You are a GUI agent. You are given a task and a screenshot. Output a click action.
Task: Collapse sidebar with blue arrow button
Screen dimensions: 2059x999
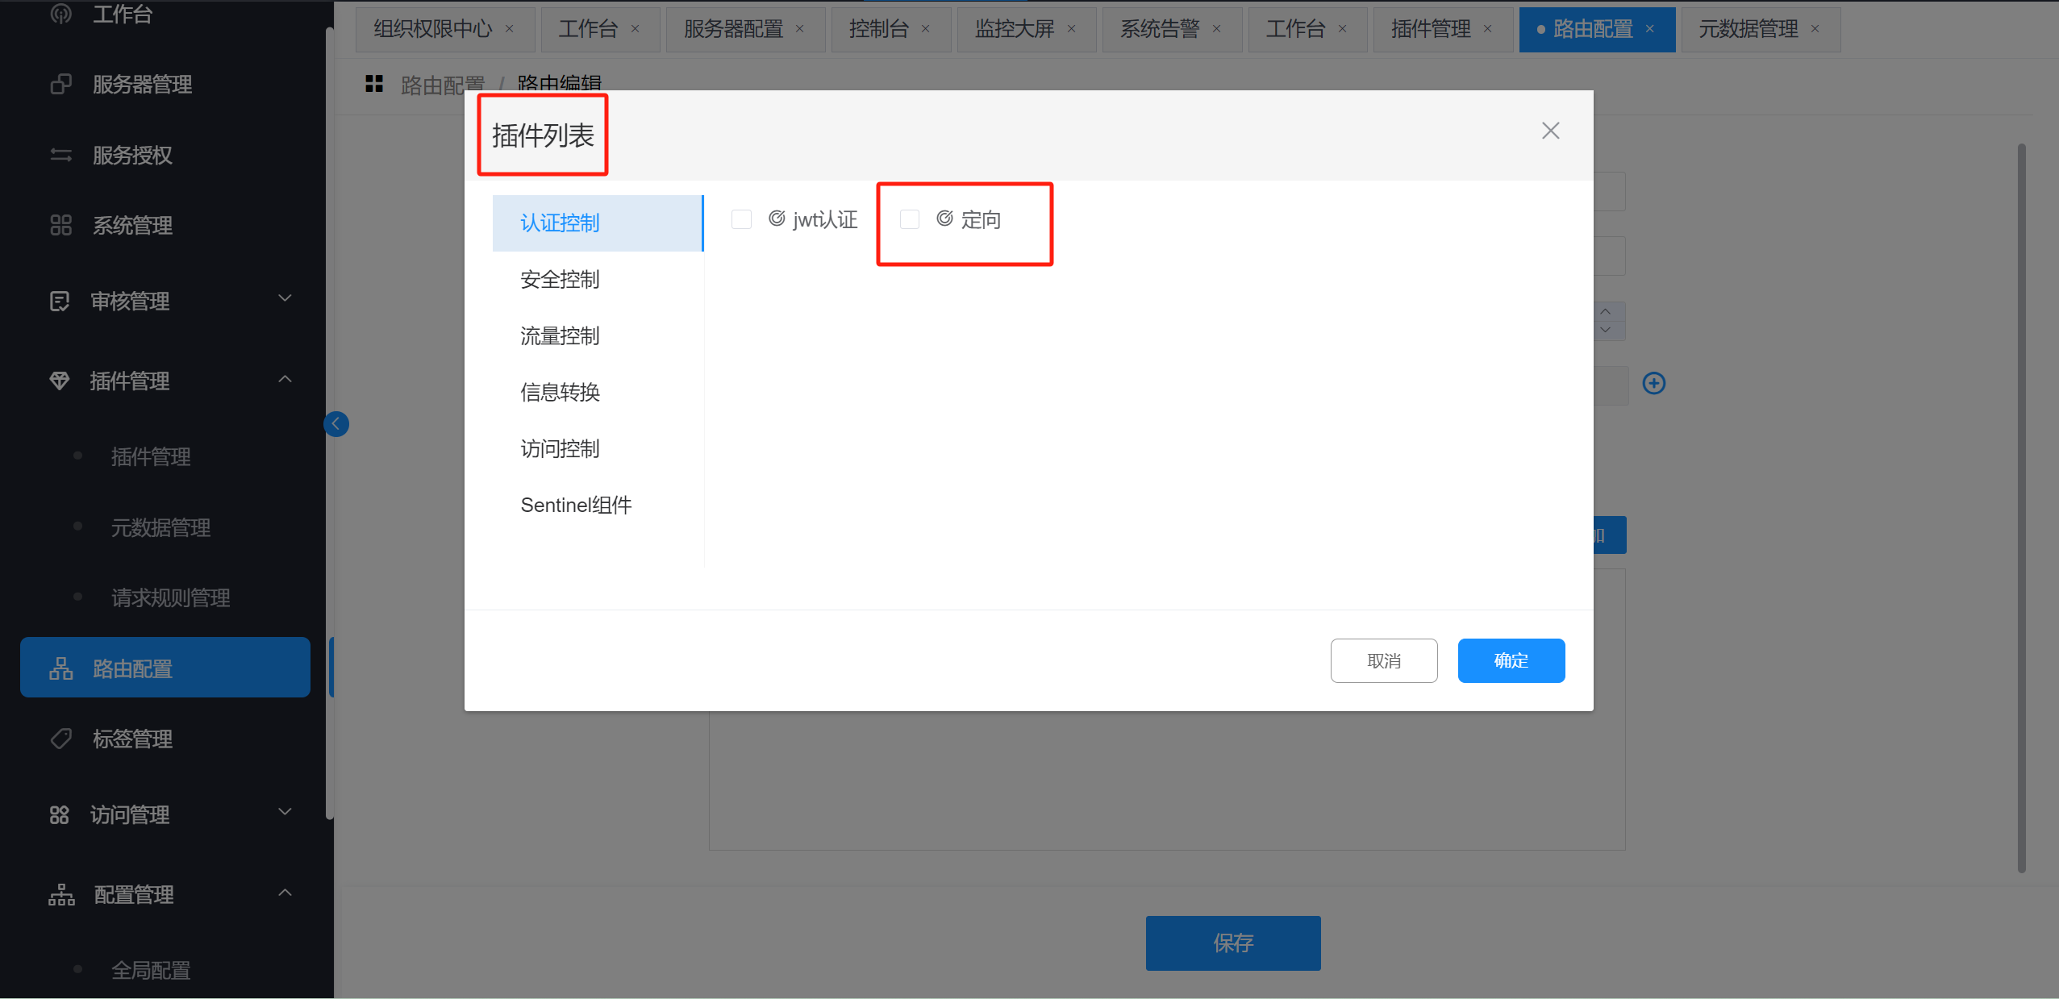tap(336, 423)
